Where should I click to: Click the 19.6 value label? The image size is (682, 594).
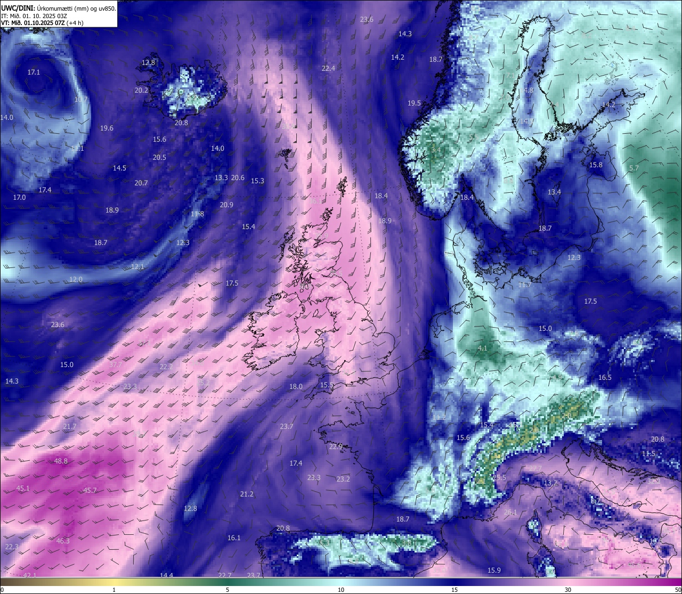click(107, 128)
